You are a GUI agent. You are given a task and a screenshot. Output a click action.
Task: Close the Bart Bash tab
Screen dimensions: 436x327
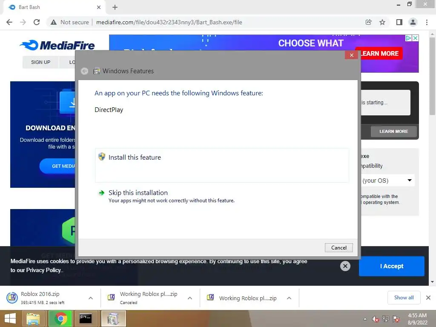click(99, 7)
